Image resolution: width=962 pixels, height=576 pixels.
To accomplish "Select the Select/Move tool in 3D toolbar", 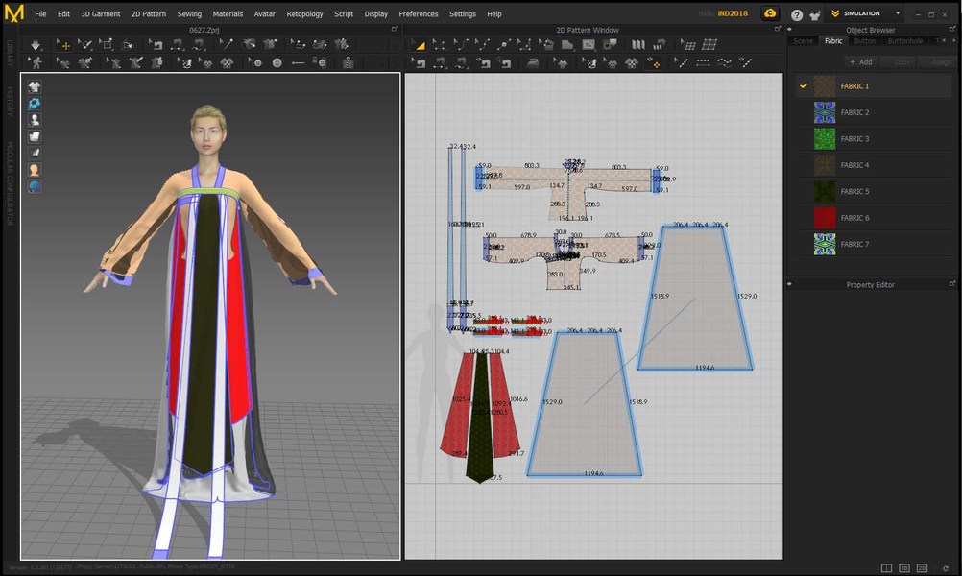I will (63, 45).
